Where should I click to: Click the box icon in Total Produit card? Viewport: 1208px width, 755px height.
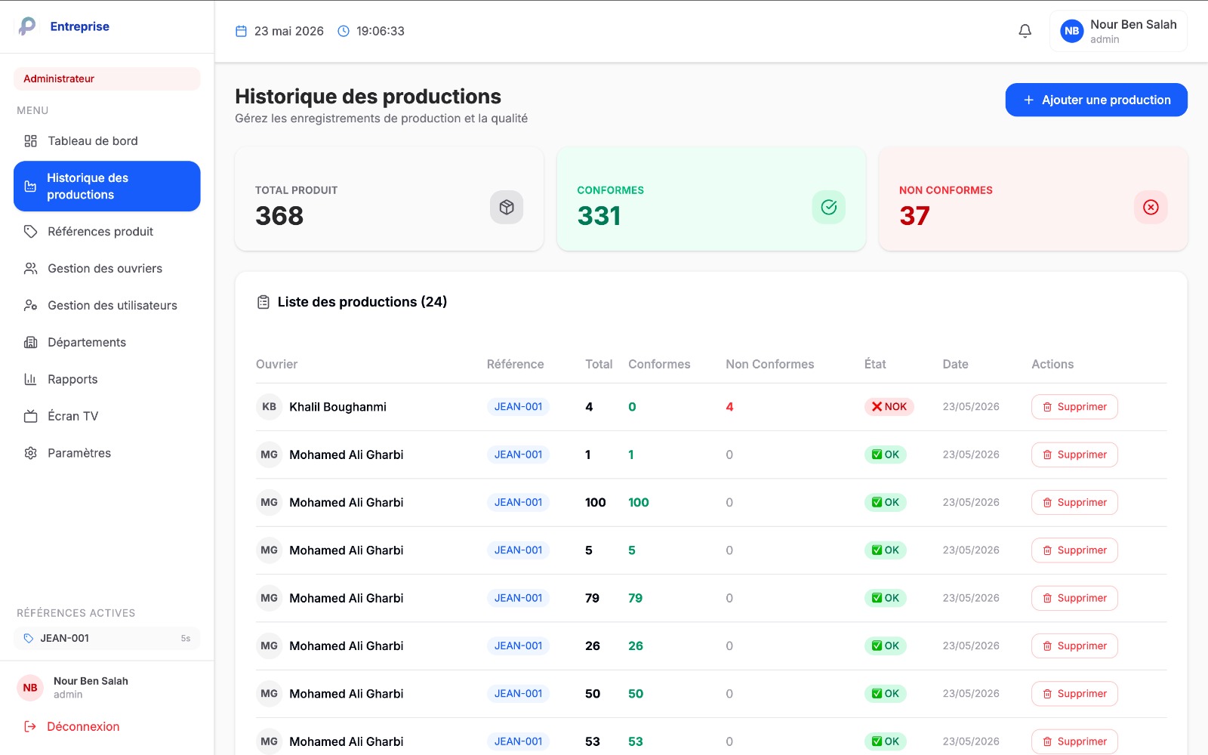(x=507, y=207)
